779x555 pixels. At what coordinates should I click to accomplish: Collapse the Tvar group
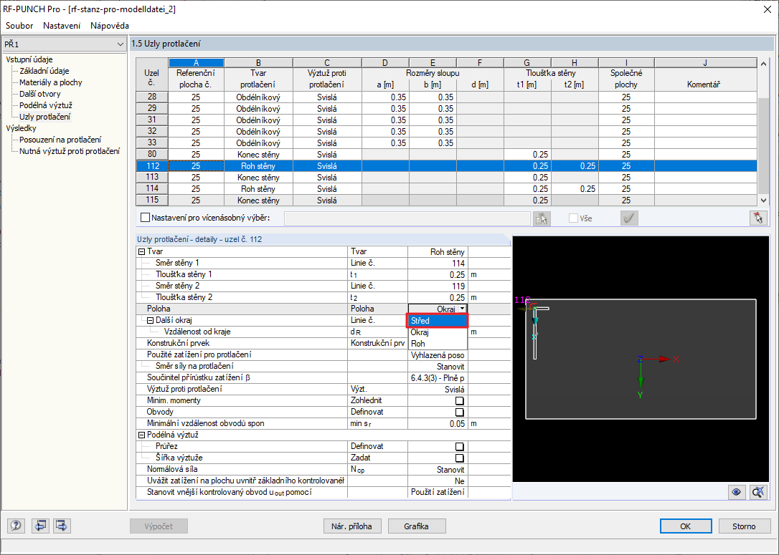pyautogui.click(x=141, y=252)
